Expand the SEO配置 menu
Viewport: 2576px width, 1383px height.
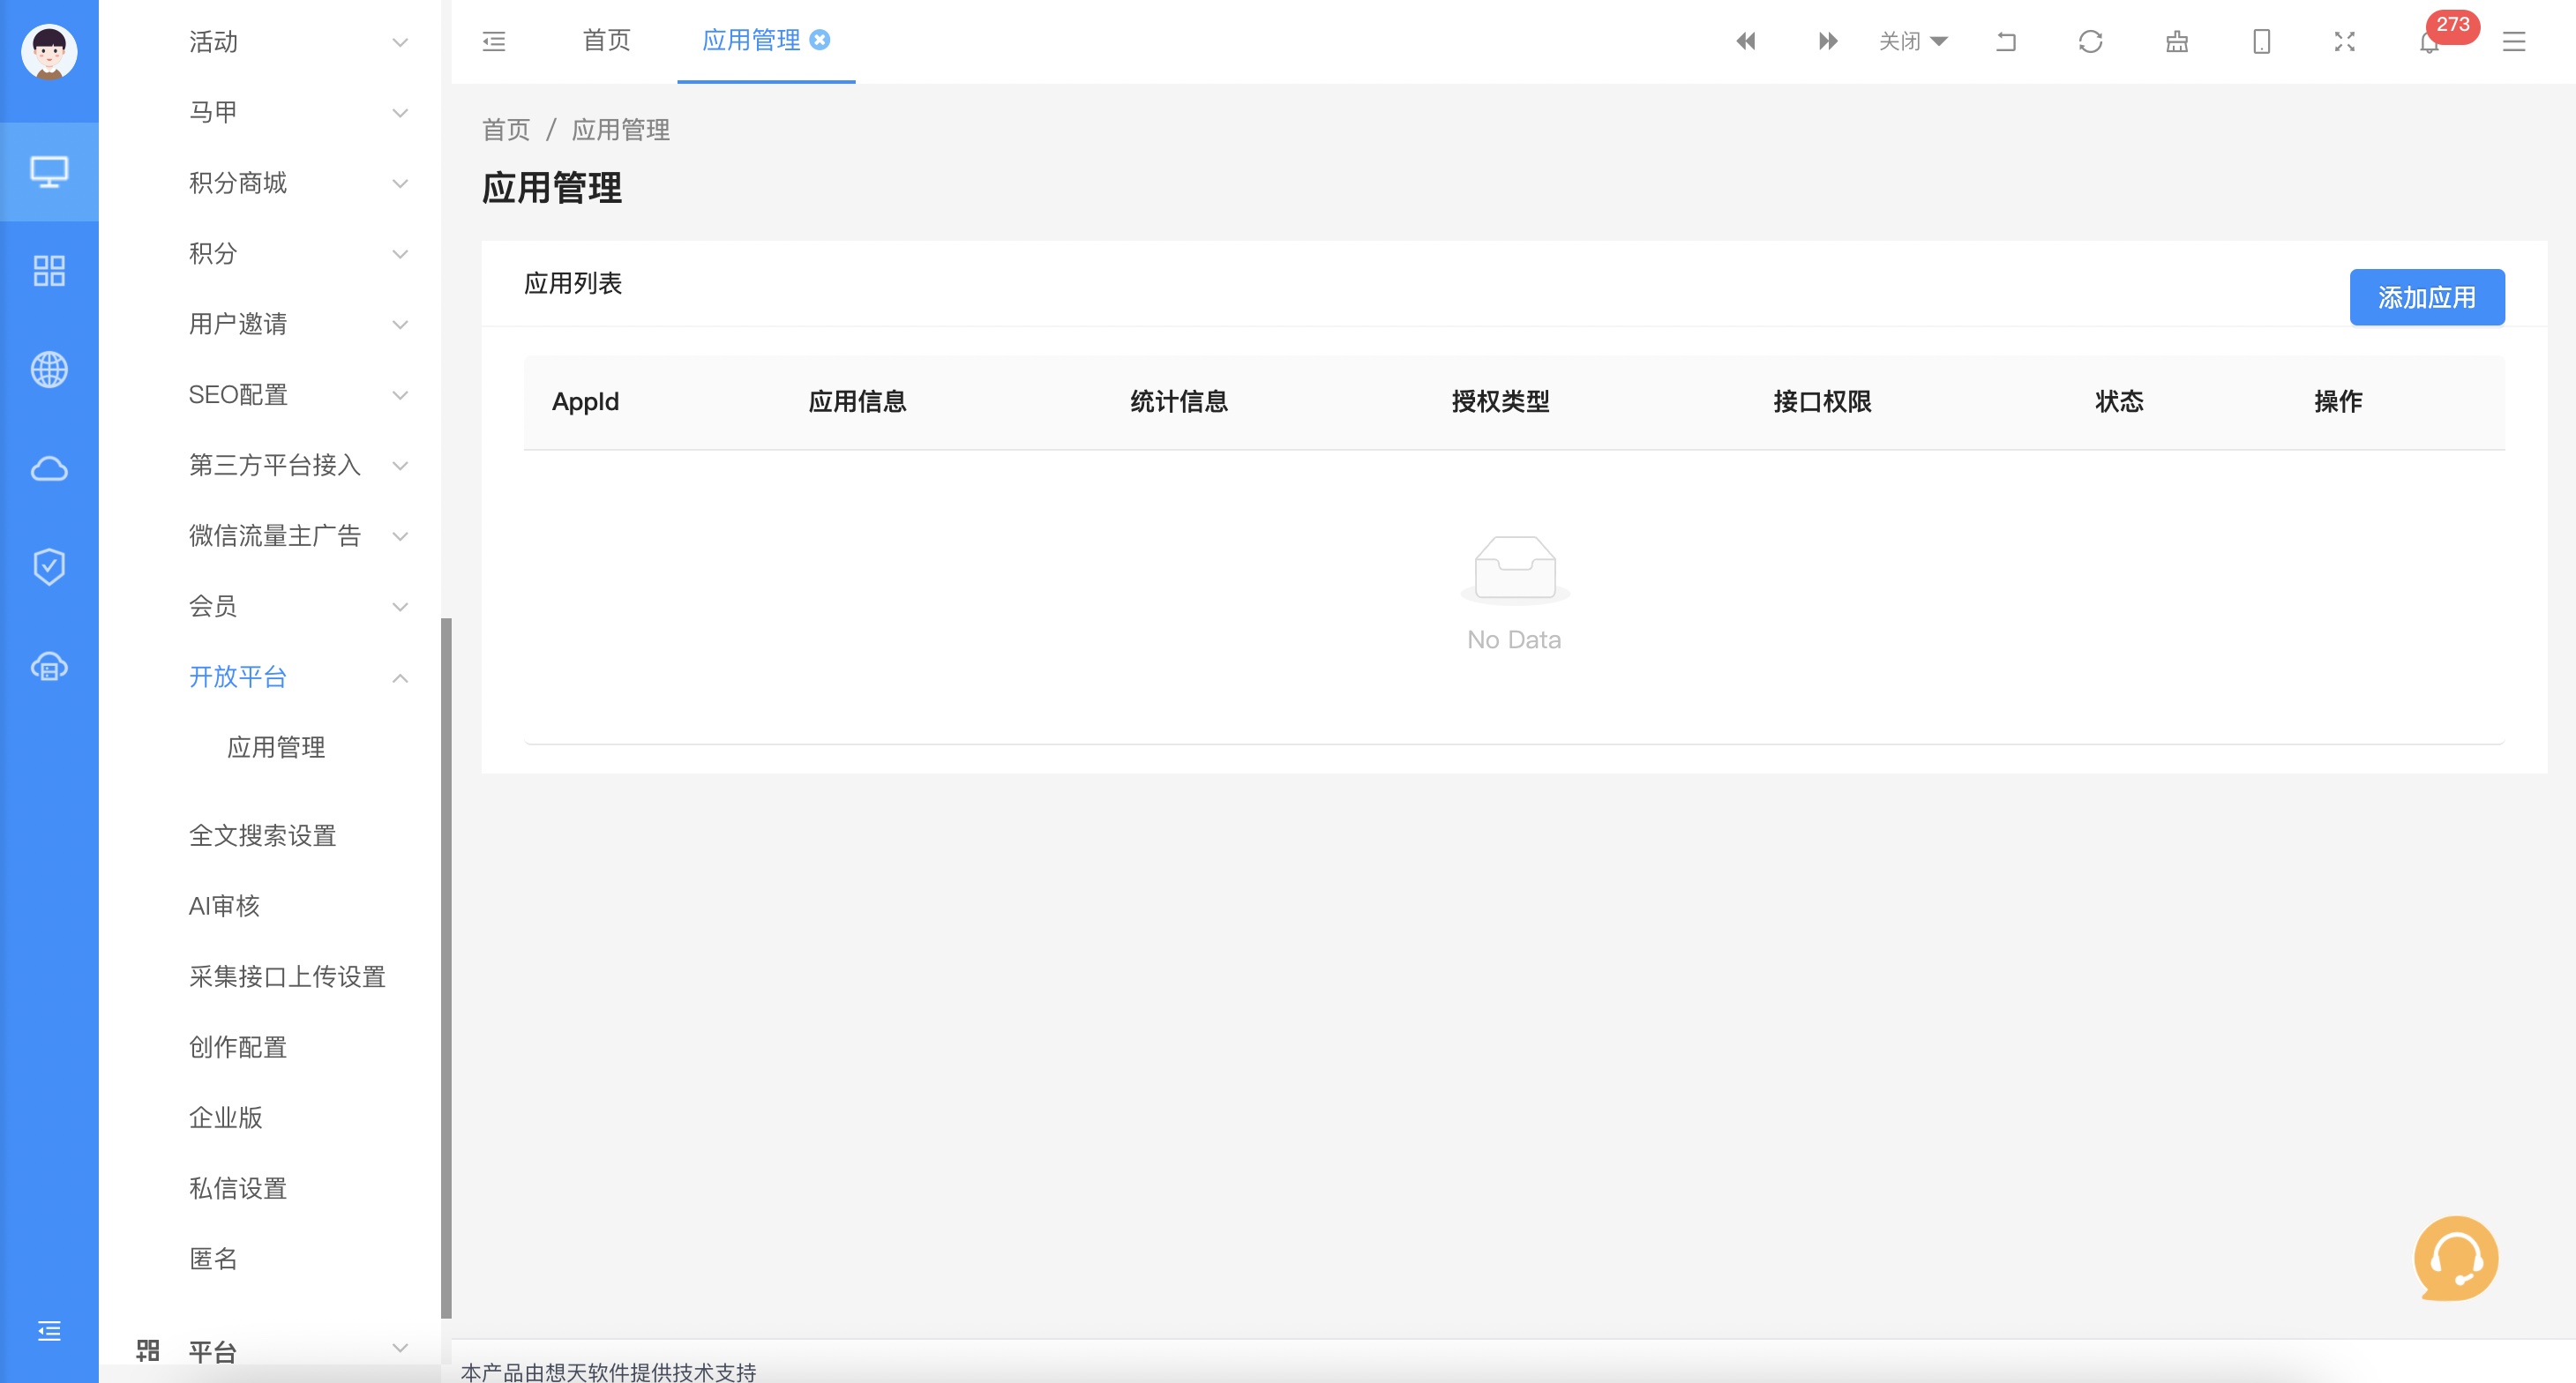pyautogui.click(x=270, y=395)
